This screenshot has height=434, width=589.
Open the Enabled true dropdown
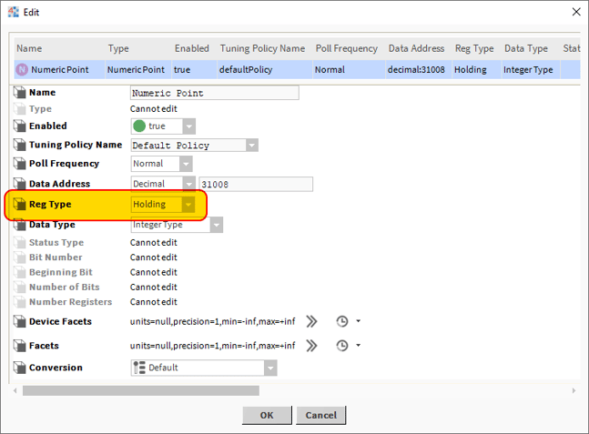click(x=189, y=126)
